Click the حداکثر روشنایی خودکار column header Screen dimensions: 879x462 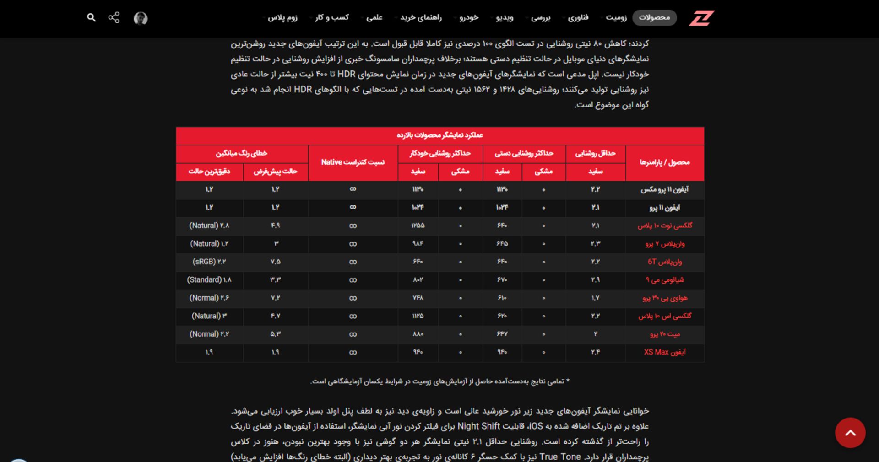440,153
